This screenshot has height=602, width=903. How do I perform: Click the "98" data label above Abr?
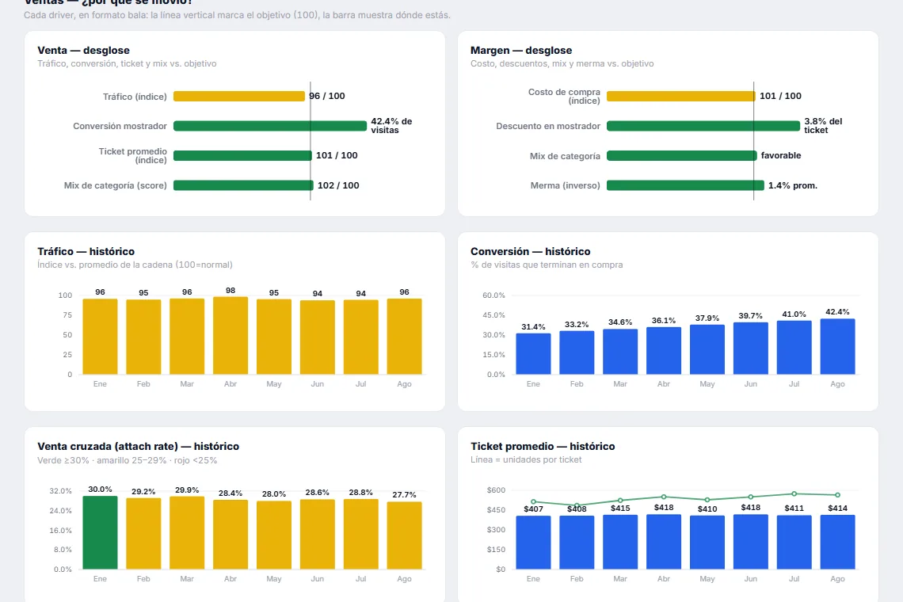(231, 291)
